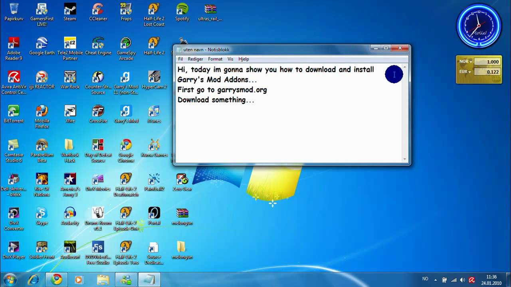Image resolution: width=511 pixels, height=287 pixels.
Task: Switch to Messenger taskbar button
Action: coord(126,280)
